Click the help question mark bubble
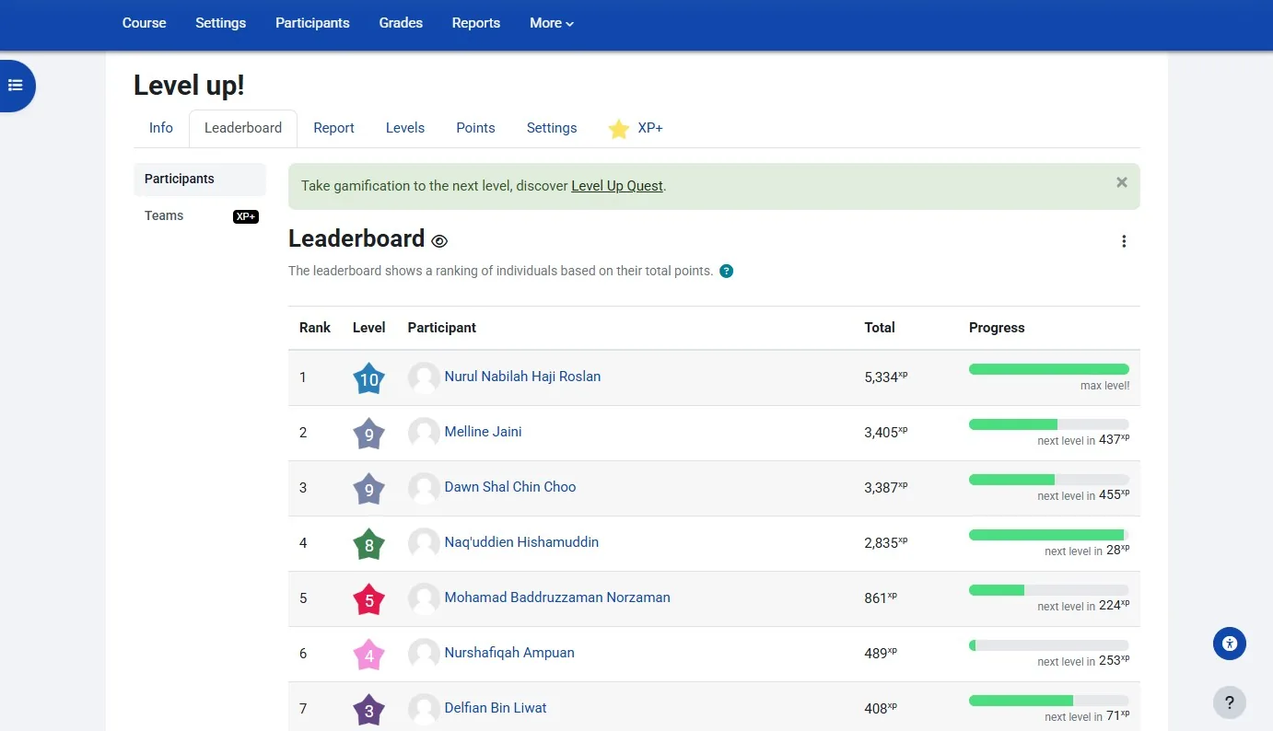The image size is (1273, 731). (x=1229, y=702)
